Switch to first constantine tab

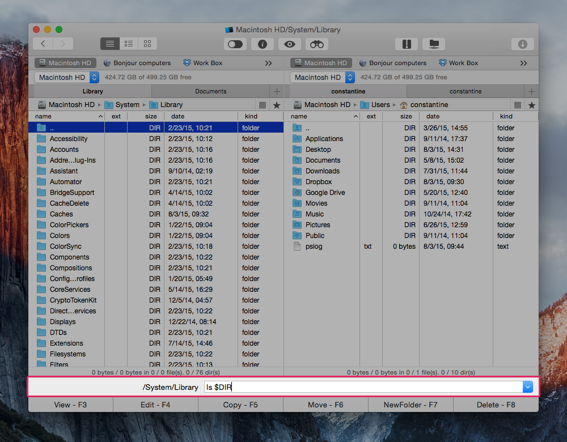[348, 91]
